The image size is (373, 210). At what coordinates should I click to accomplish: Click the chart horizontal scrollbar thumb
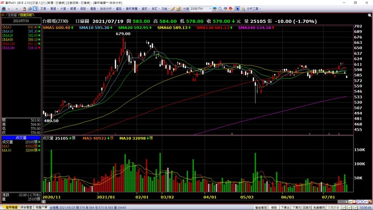coord(341,202)
